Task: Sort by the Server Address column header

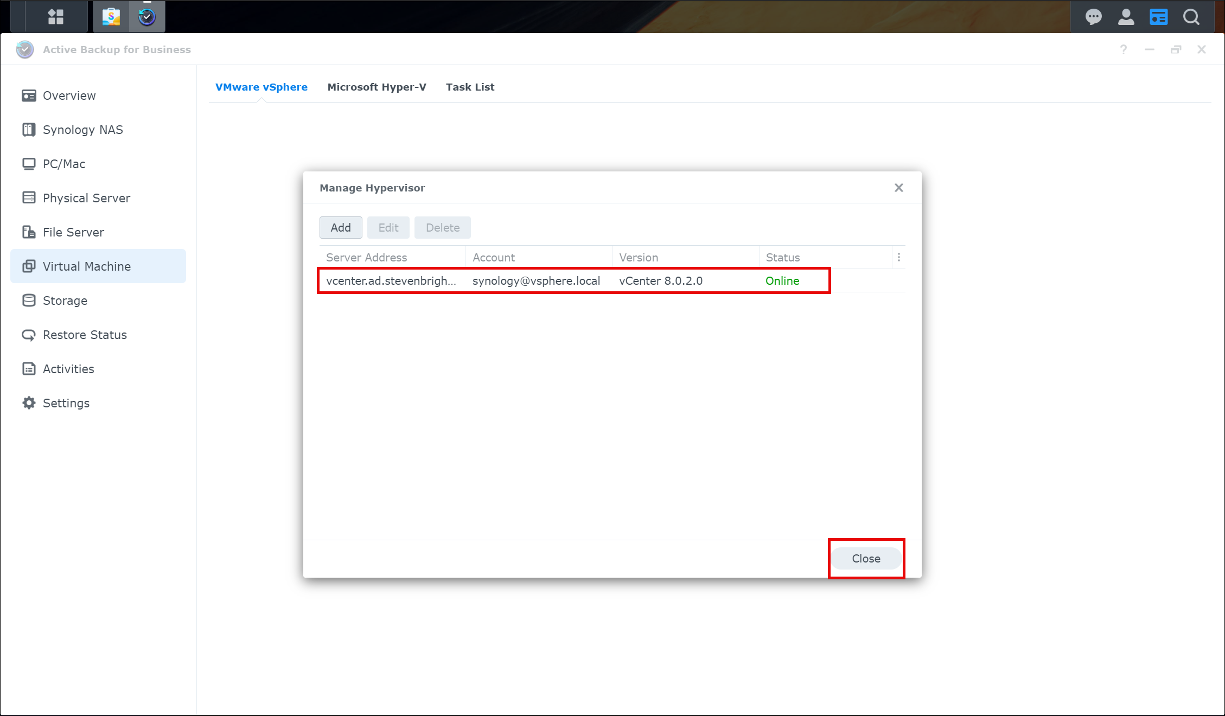Action: point(367,258)
